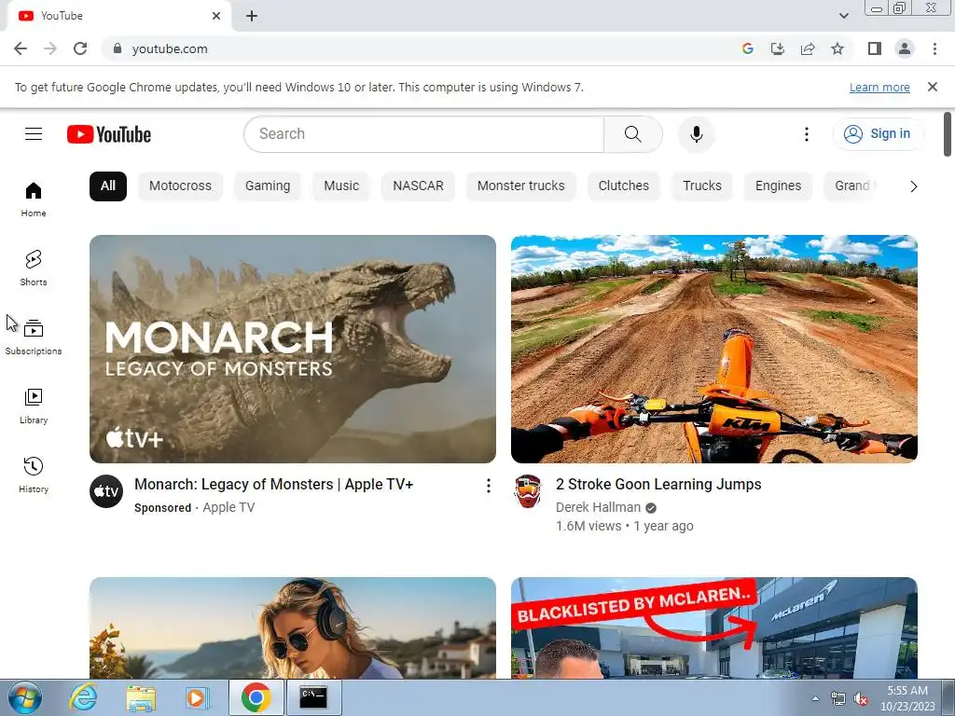Open the tab search dropdown arrow
This screenshot has width=955, height=716.
843,16
